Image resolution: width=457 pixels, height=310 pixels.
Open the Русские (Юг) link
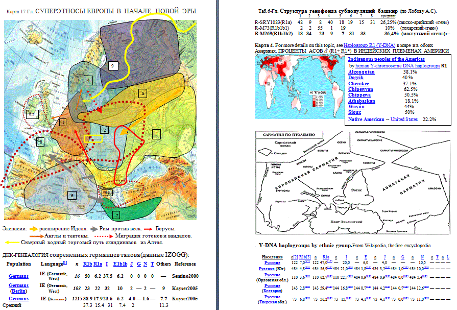tap(272, 269)
